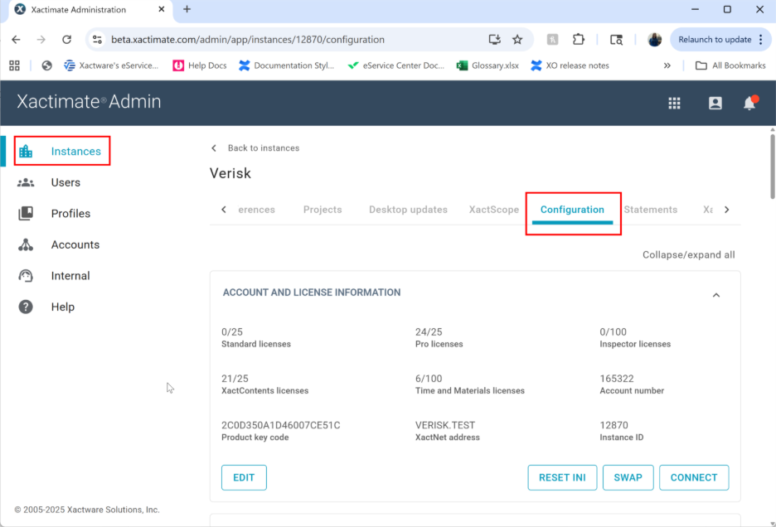This screenshot has width=776, height=527.
Task: Select product key code 2C0D350A1D46007CE51C
Action: click(x=280, y=425)
